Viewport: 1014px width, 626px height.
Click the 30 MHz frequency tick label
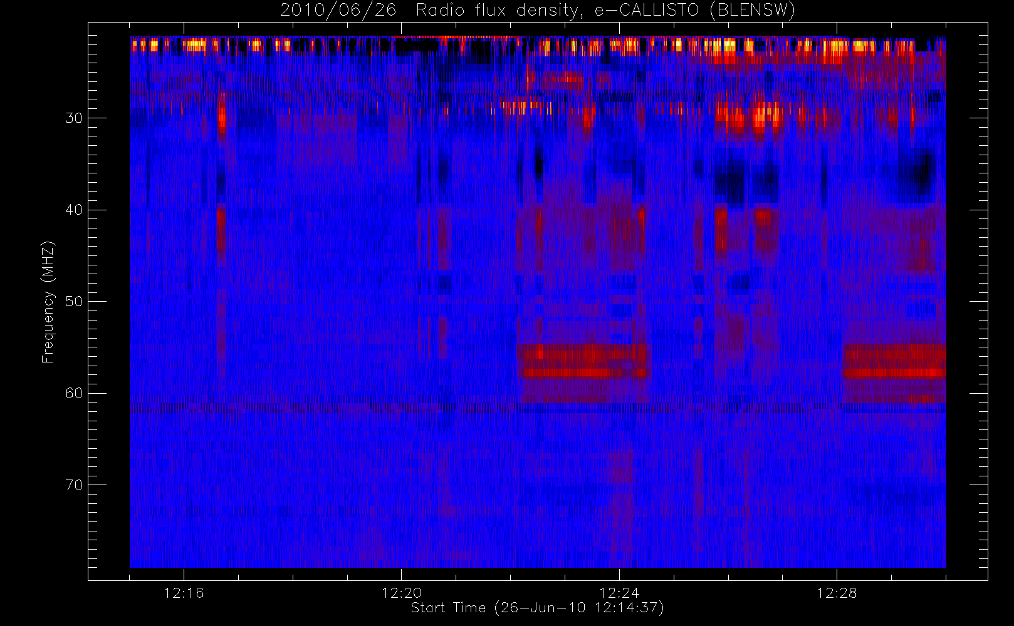pos(74,118)
